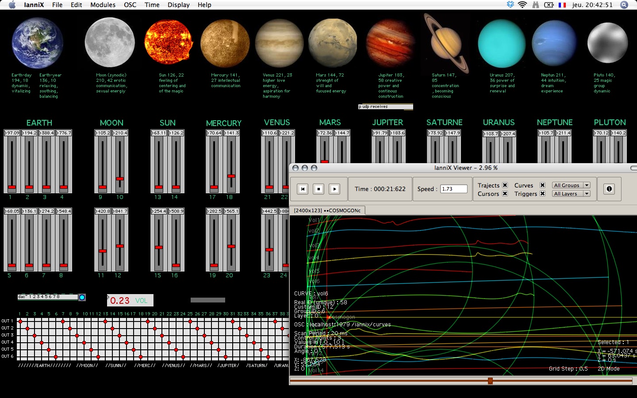Open the File menu
The image size is (637, 398).
pyautogui.click(x=57, y=5)
